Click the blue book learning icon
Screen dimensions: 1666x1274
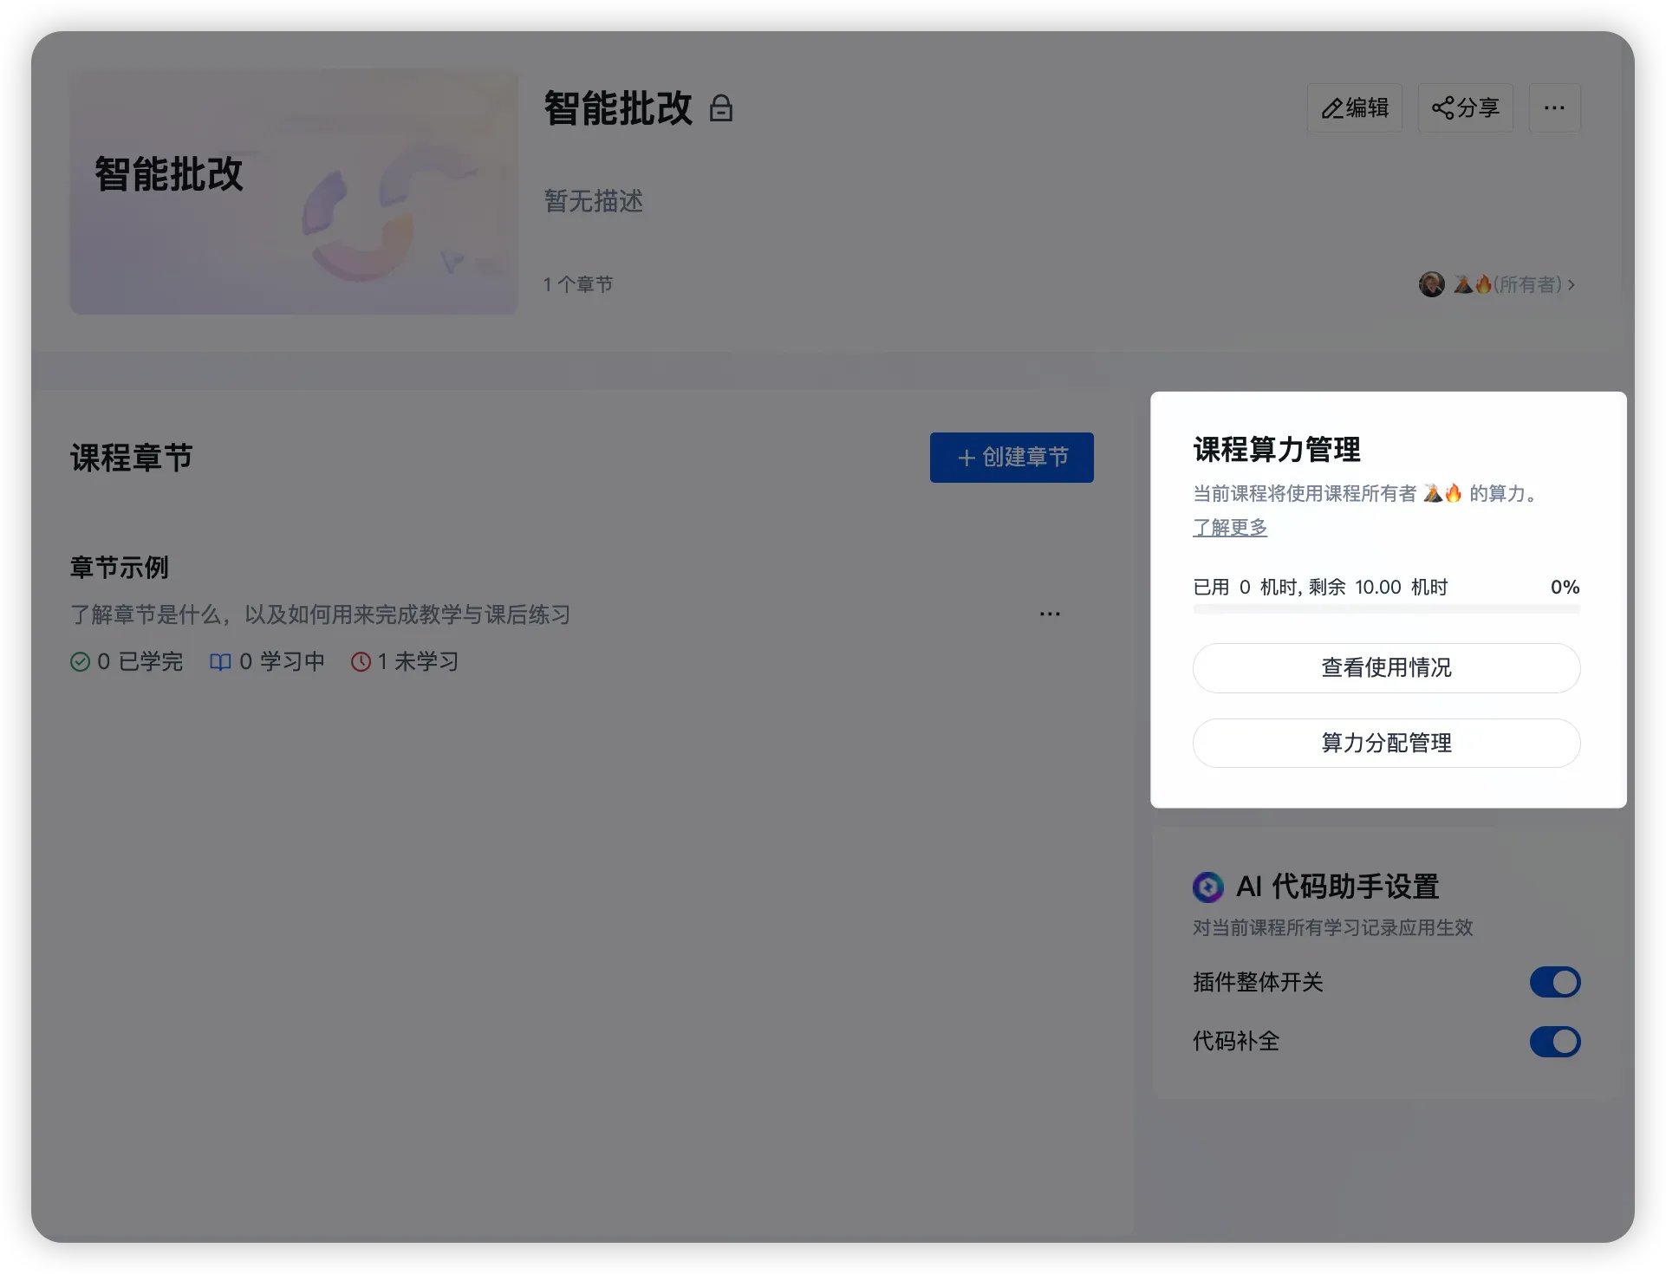click(220, 662)
